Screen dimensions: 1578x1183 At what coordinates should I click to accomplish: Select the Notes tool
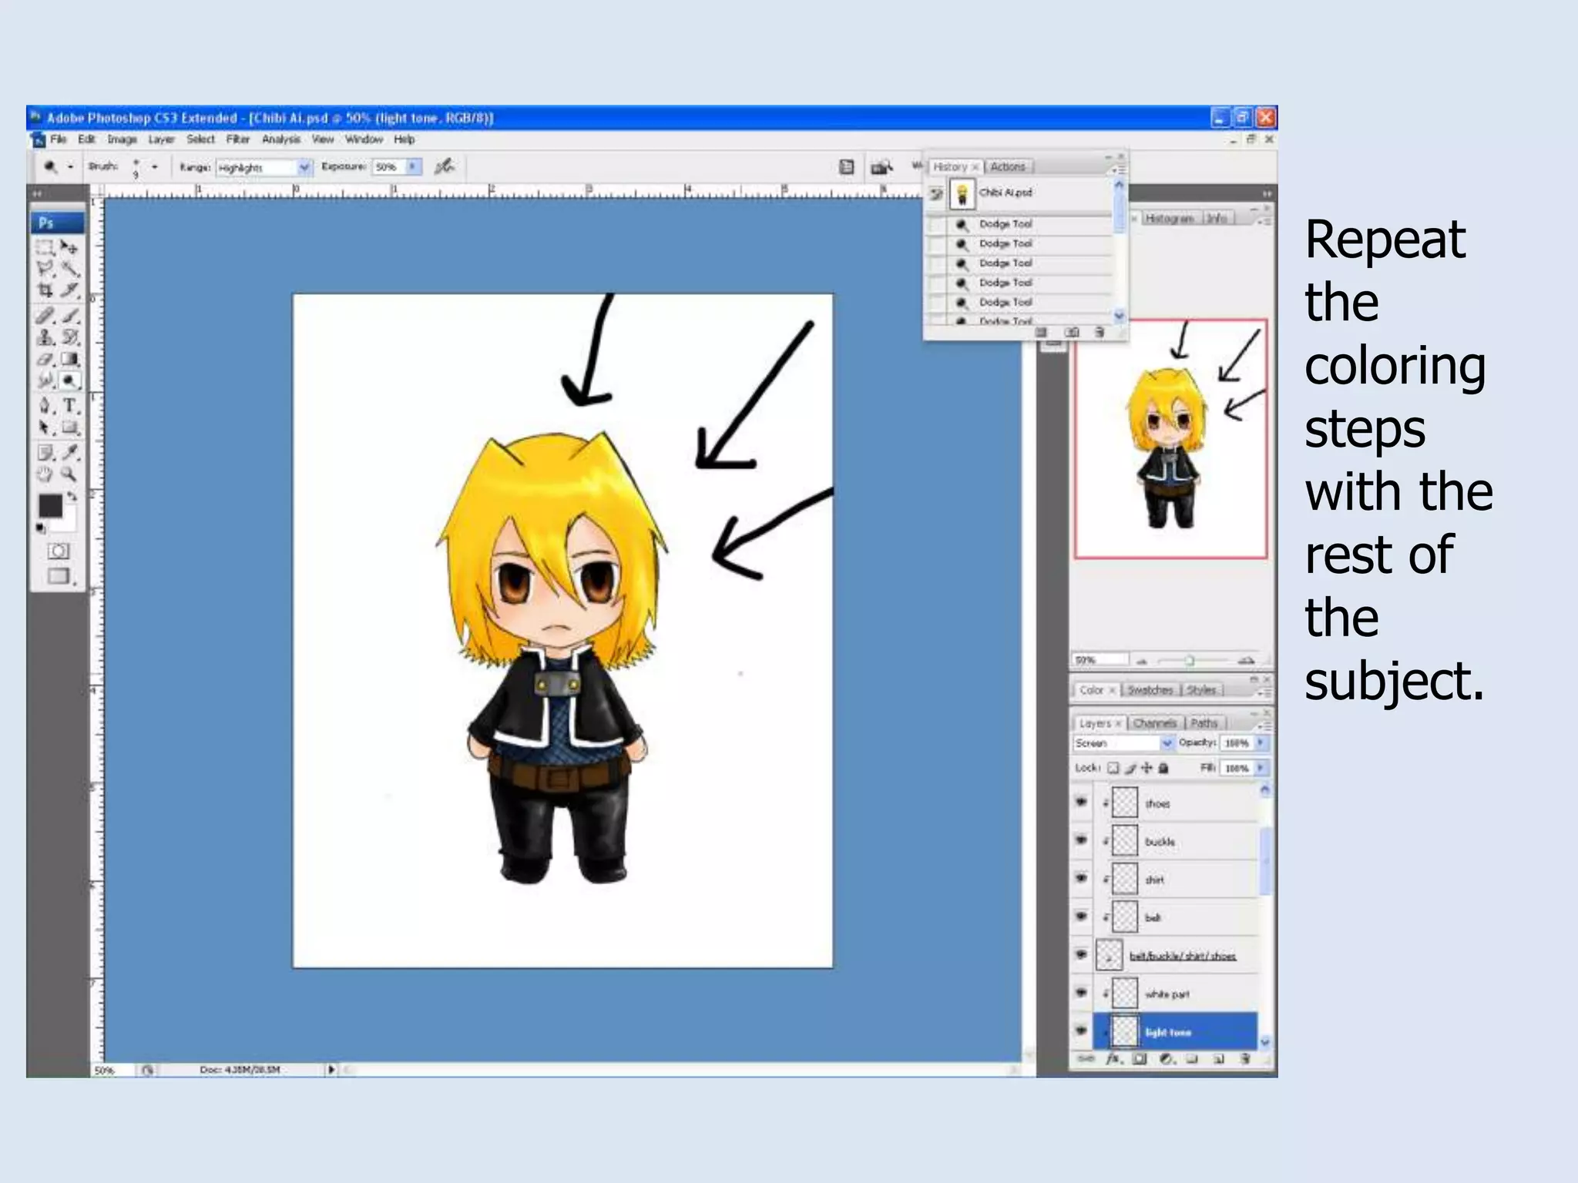45,453
